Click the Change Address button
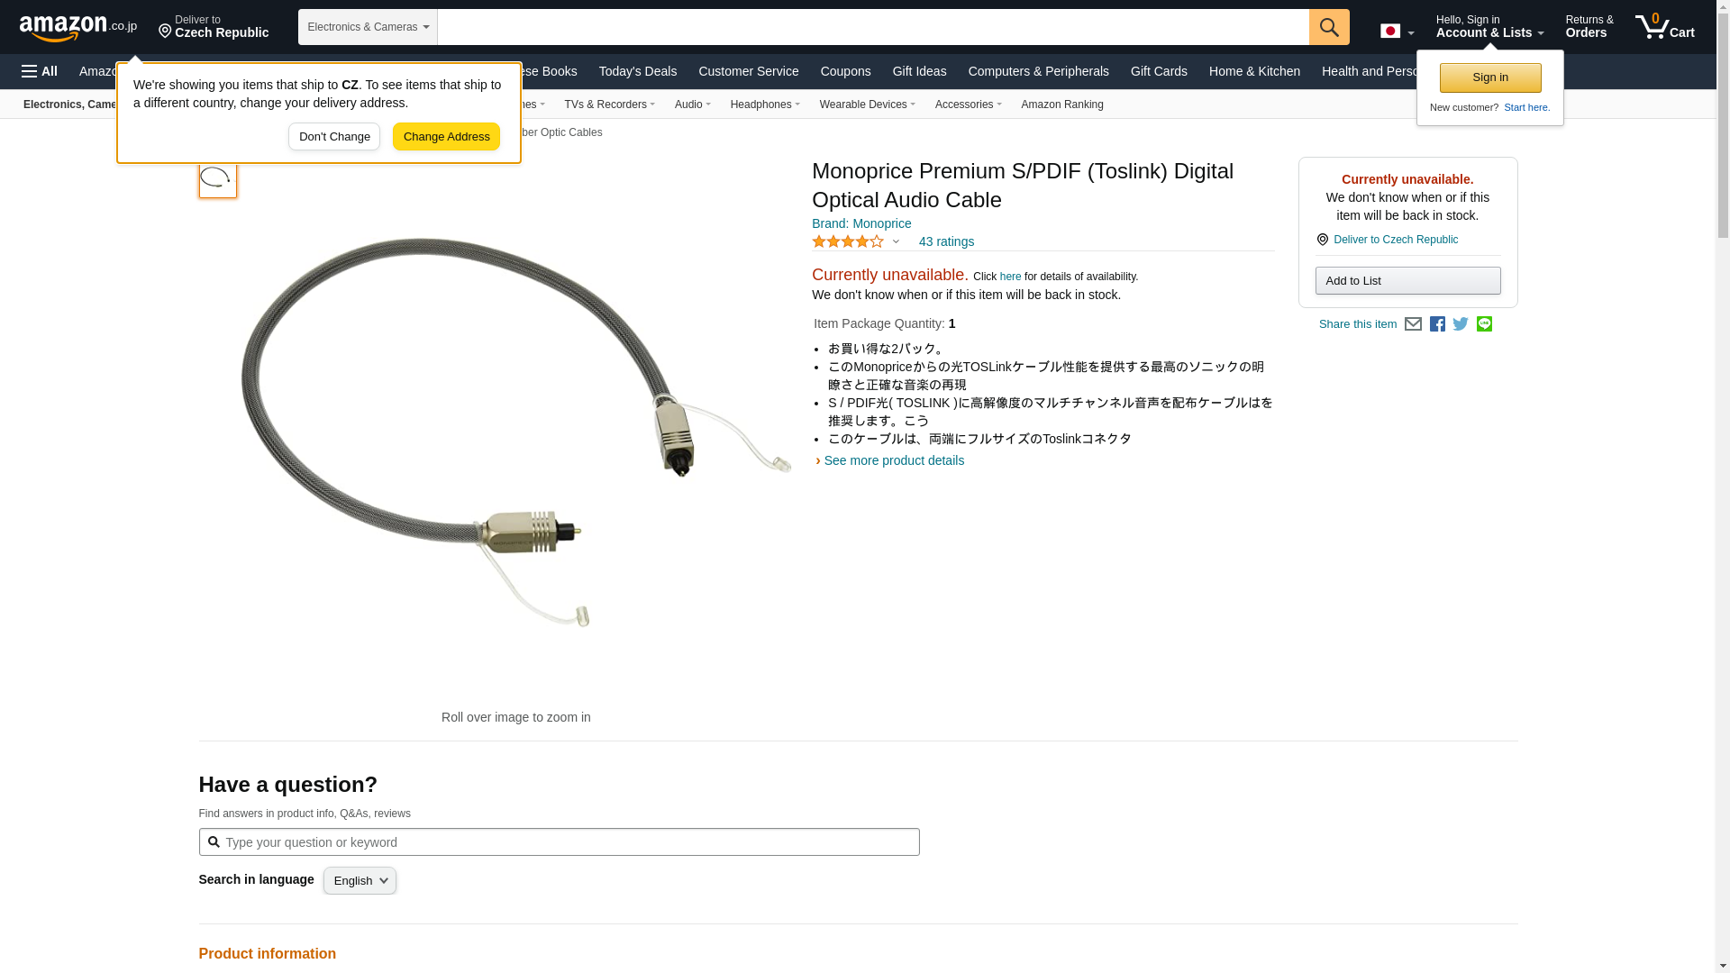The height and width of the screenshot is (973, 1730). click(446, 137)
